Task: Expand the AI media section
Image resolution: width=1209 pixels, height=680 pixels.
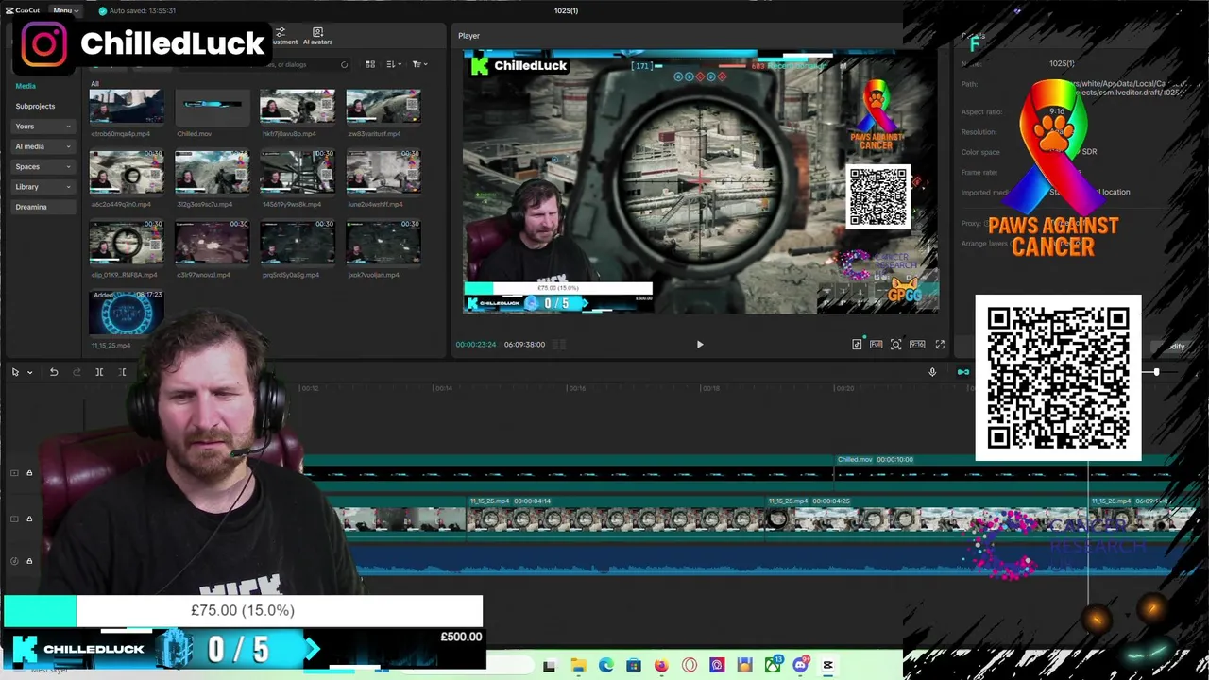Action: [43, 146]
